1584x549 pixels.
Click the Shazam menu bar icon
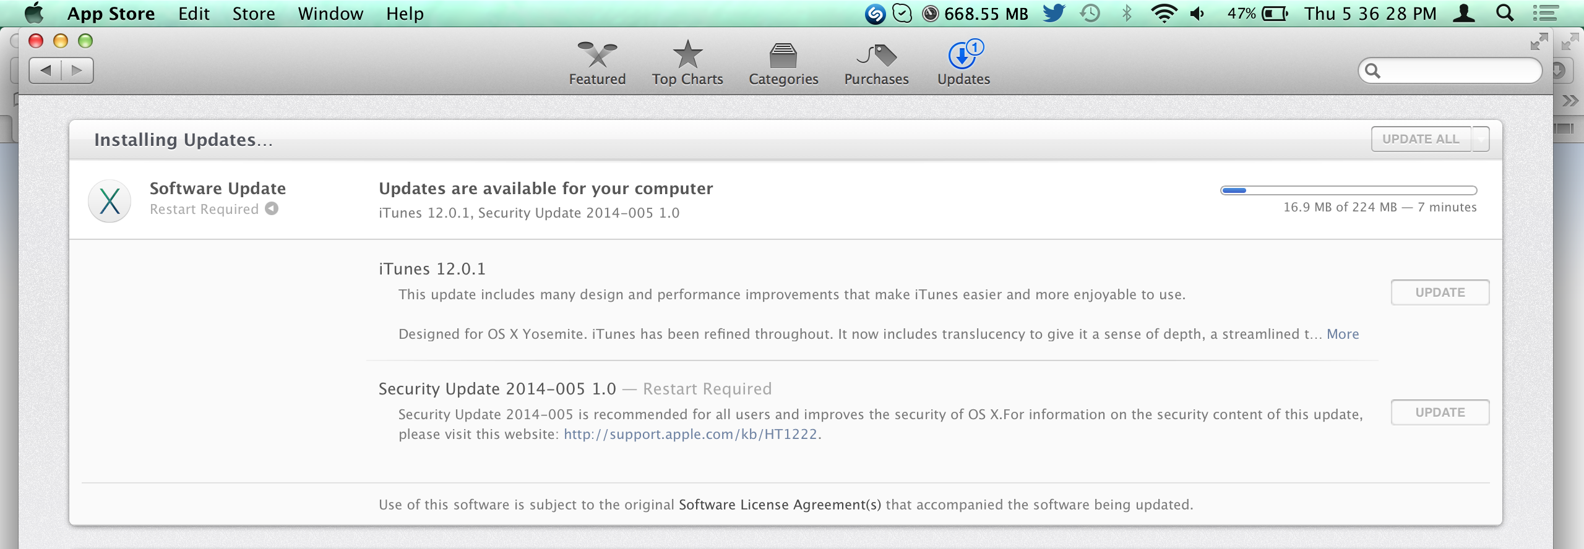click(x=875, y=14)
